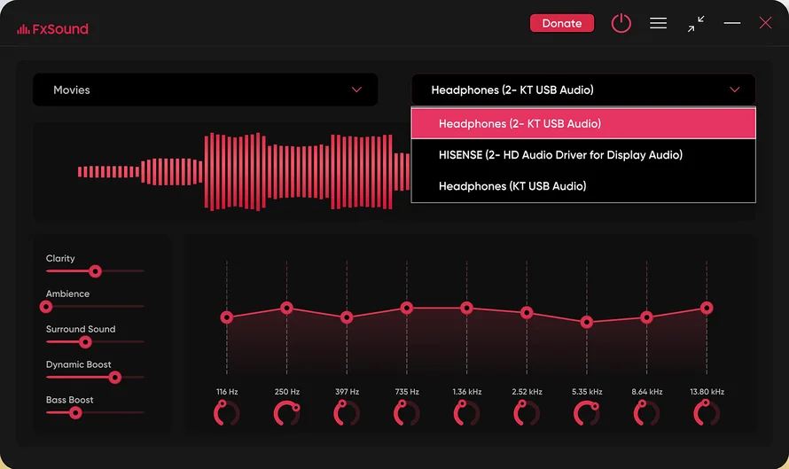Click the 397 Hz frequency knob
The width and height of the screenshot is (789, 469).
pos(347,413)
